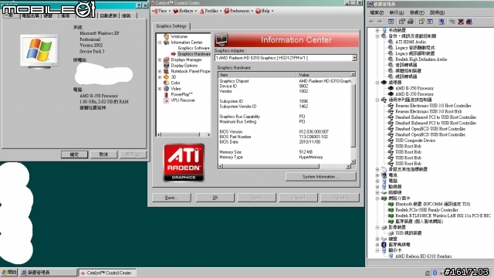Collapse the Information Center tree node

pos(160,42)
